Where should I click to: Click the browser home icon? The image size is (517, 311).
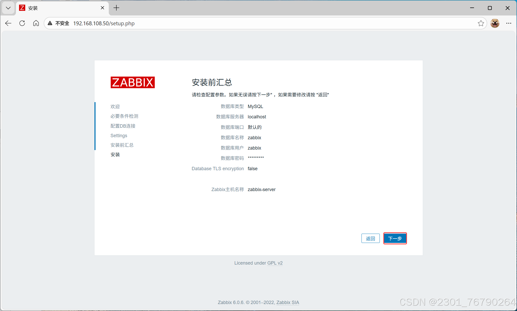point(36,23)
